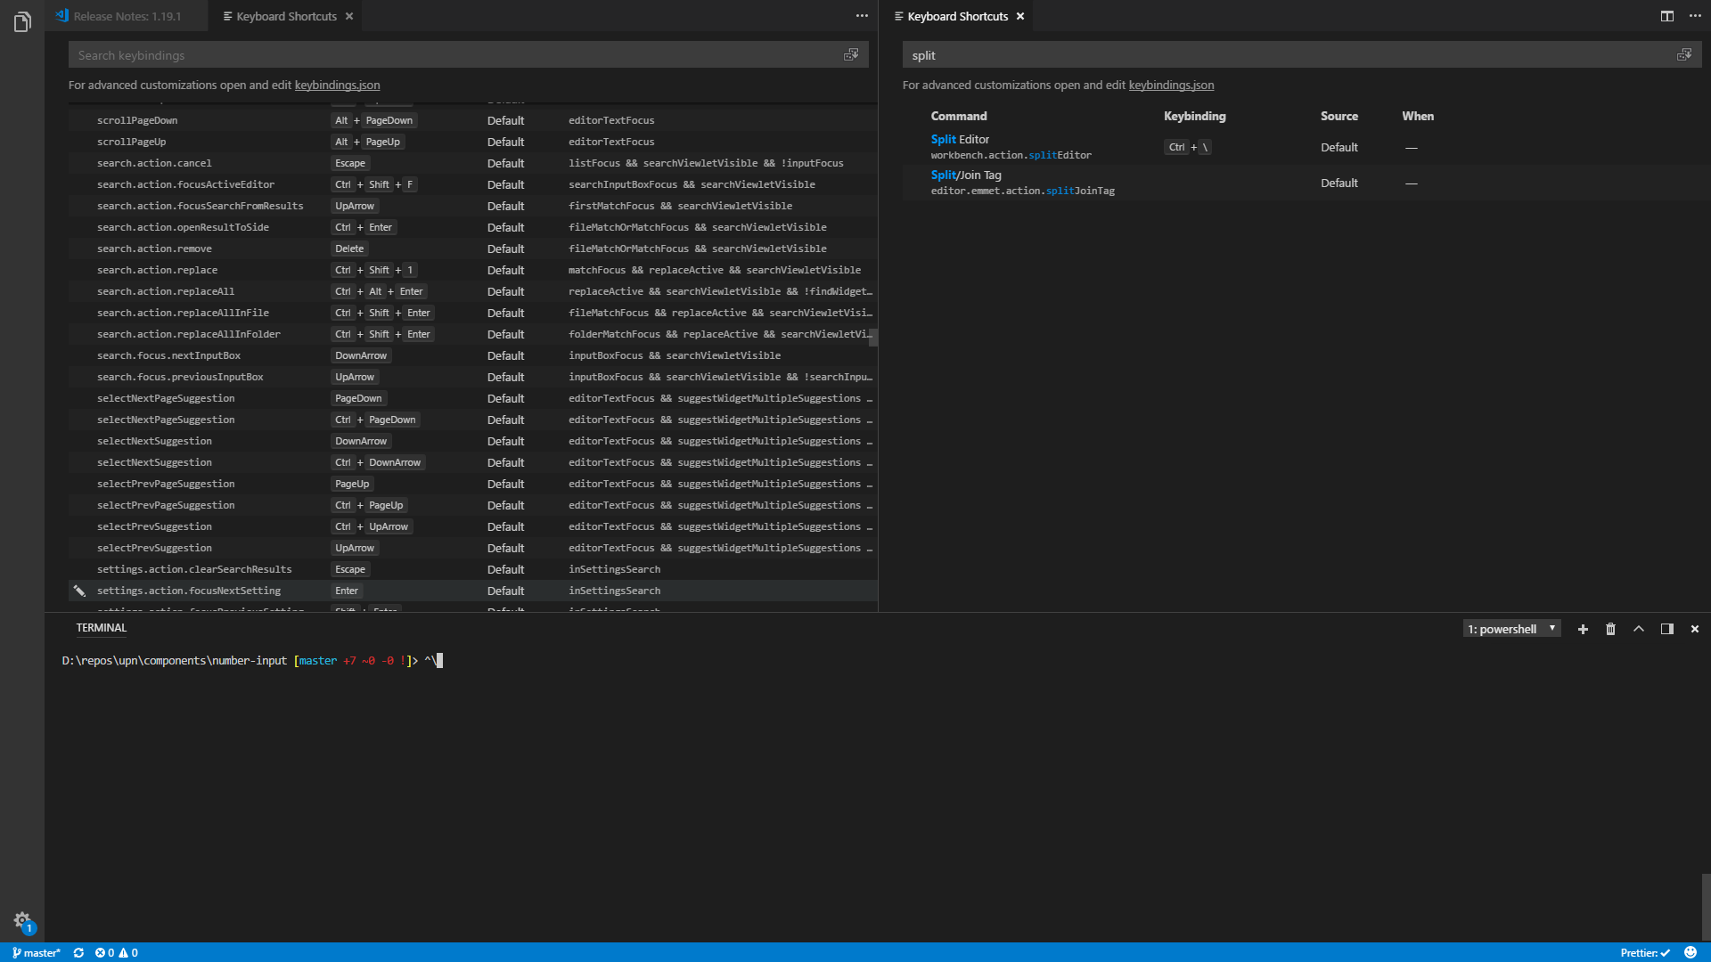
Task: Open a new terminal with the plus icon
Action: (x=1584, y=629)
